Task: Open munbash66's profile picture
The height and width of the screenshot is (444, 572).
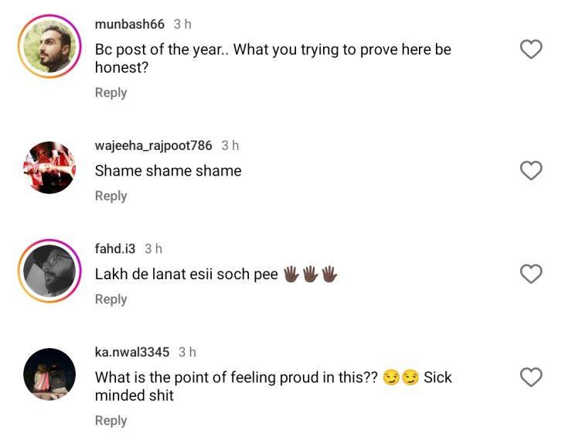Action: (x=49, y=46)
